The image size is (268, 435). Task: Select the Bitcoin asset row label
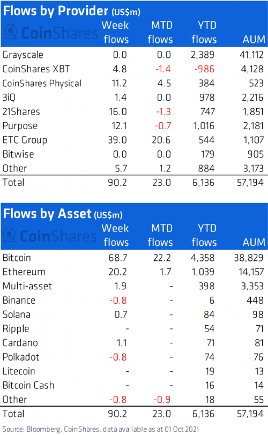click(x=17, y=258)
